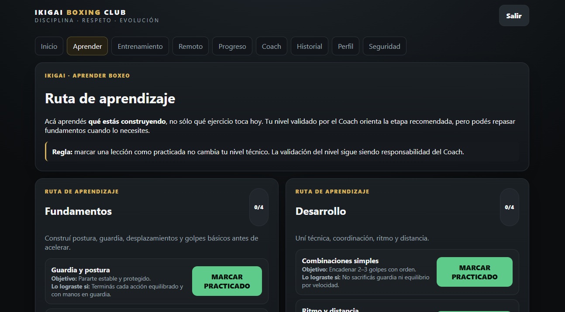Mark Combinaciones simples as practicado
Image resolution: width=565 pixels, height=312 pixels.
point(475,272)
